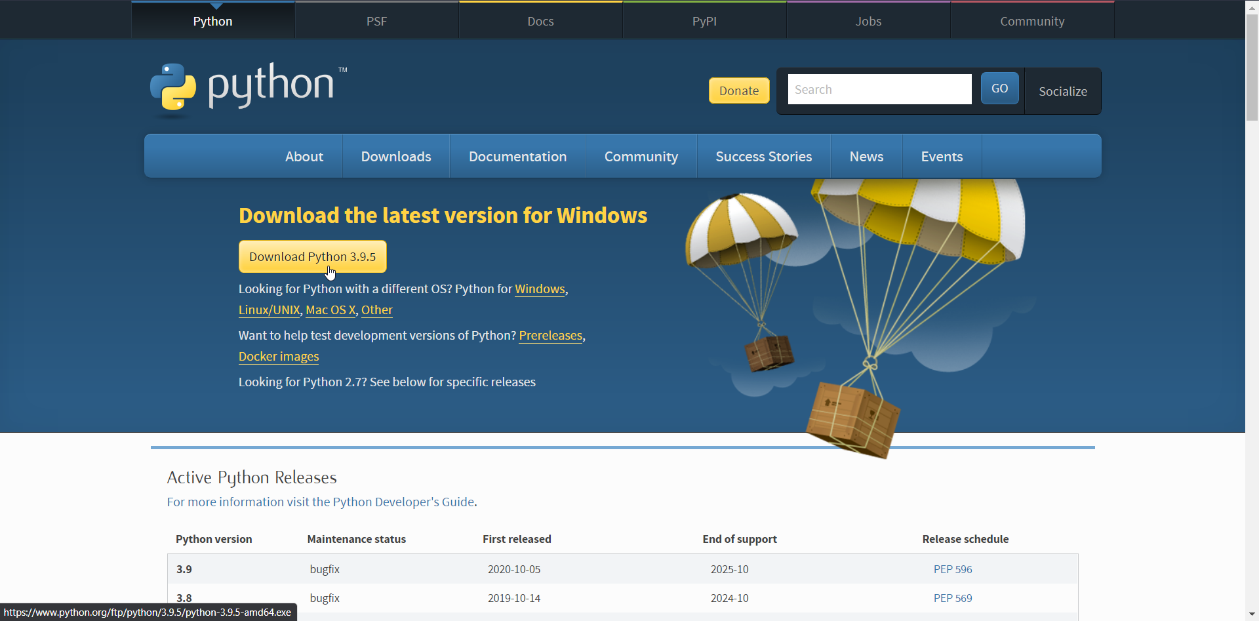Select the Community top bar tab

pyautogui.click(x=1033, y=21)
